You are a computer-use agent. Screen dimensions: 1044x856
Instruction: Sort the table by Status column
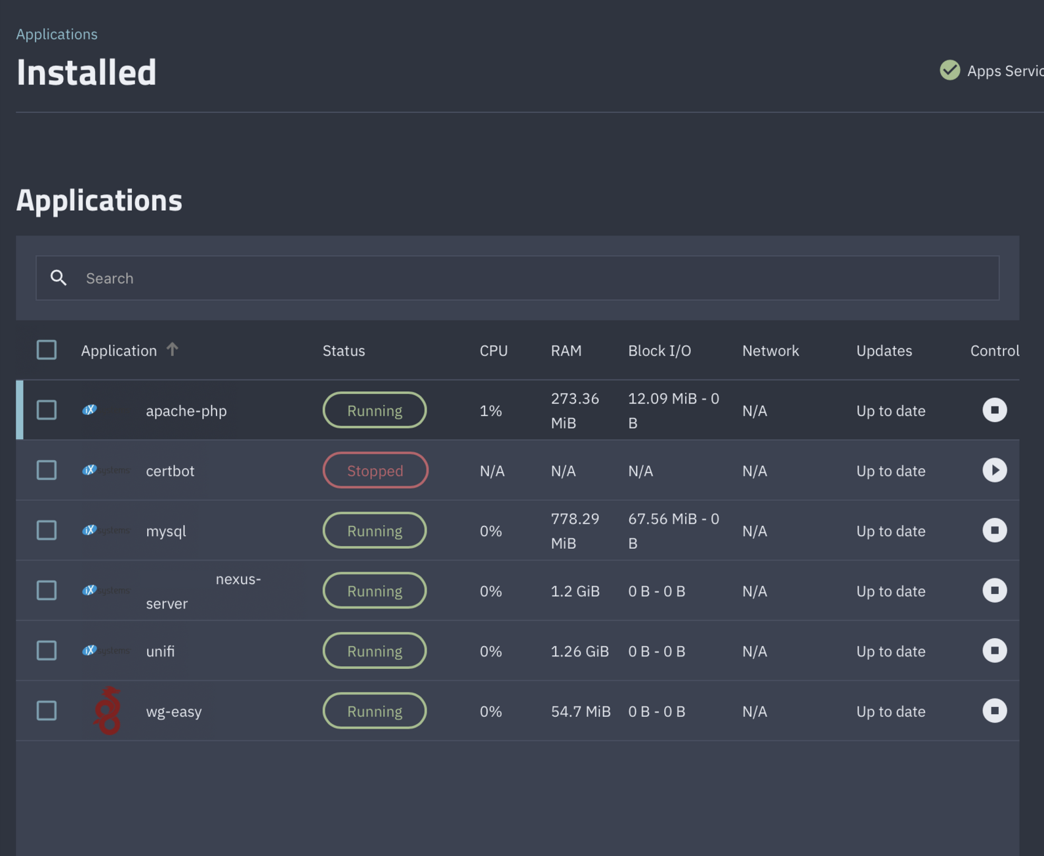343,351
